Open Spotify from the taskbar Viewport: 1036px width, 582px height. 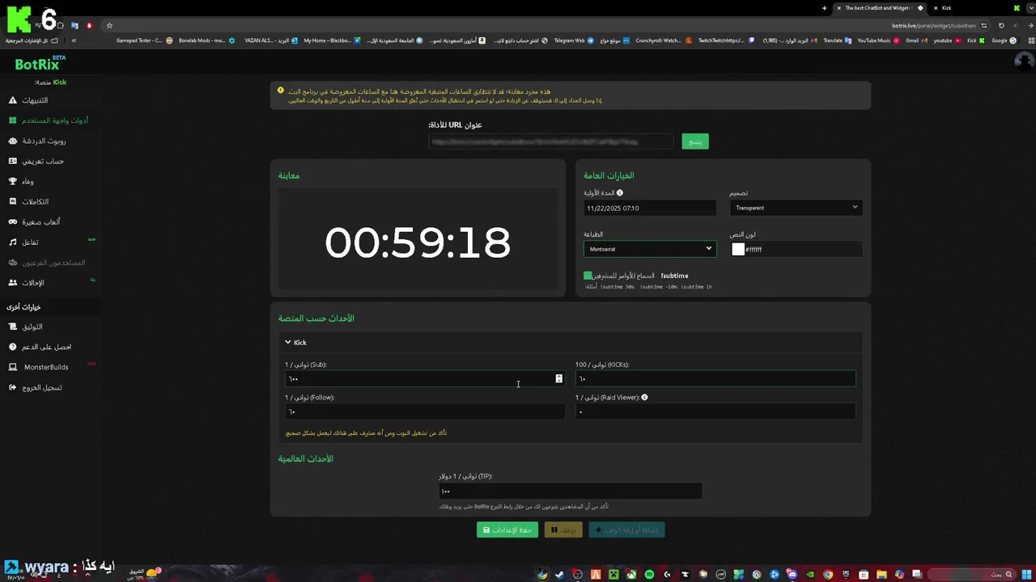pos(649,575)
